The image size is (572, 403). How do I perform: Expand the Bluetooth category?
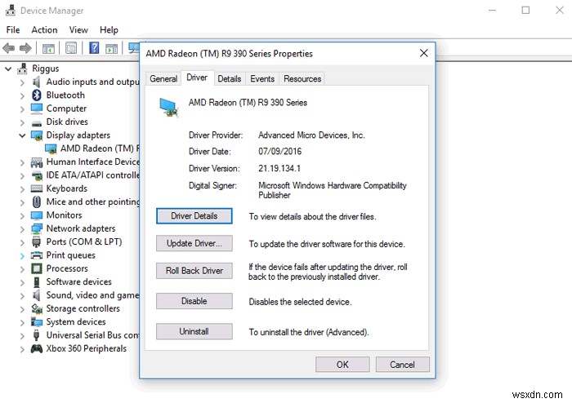point(22,95)
